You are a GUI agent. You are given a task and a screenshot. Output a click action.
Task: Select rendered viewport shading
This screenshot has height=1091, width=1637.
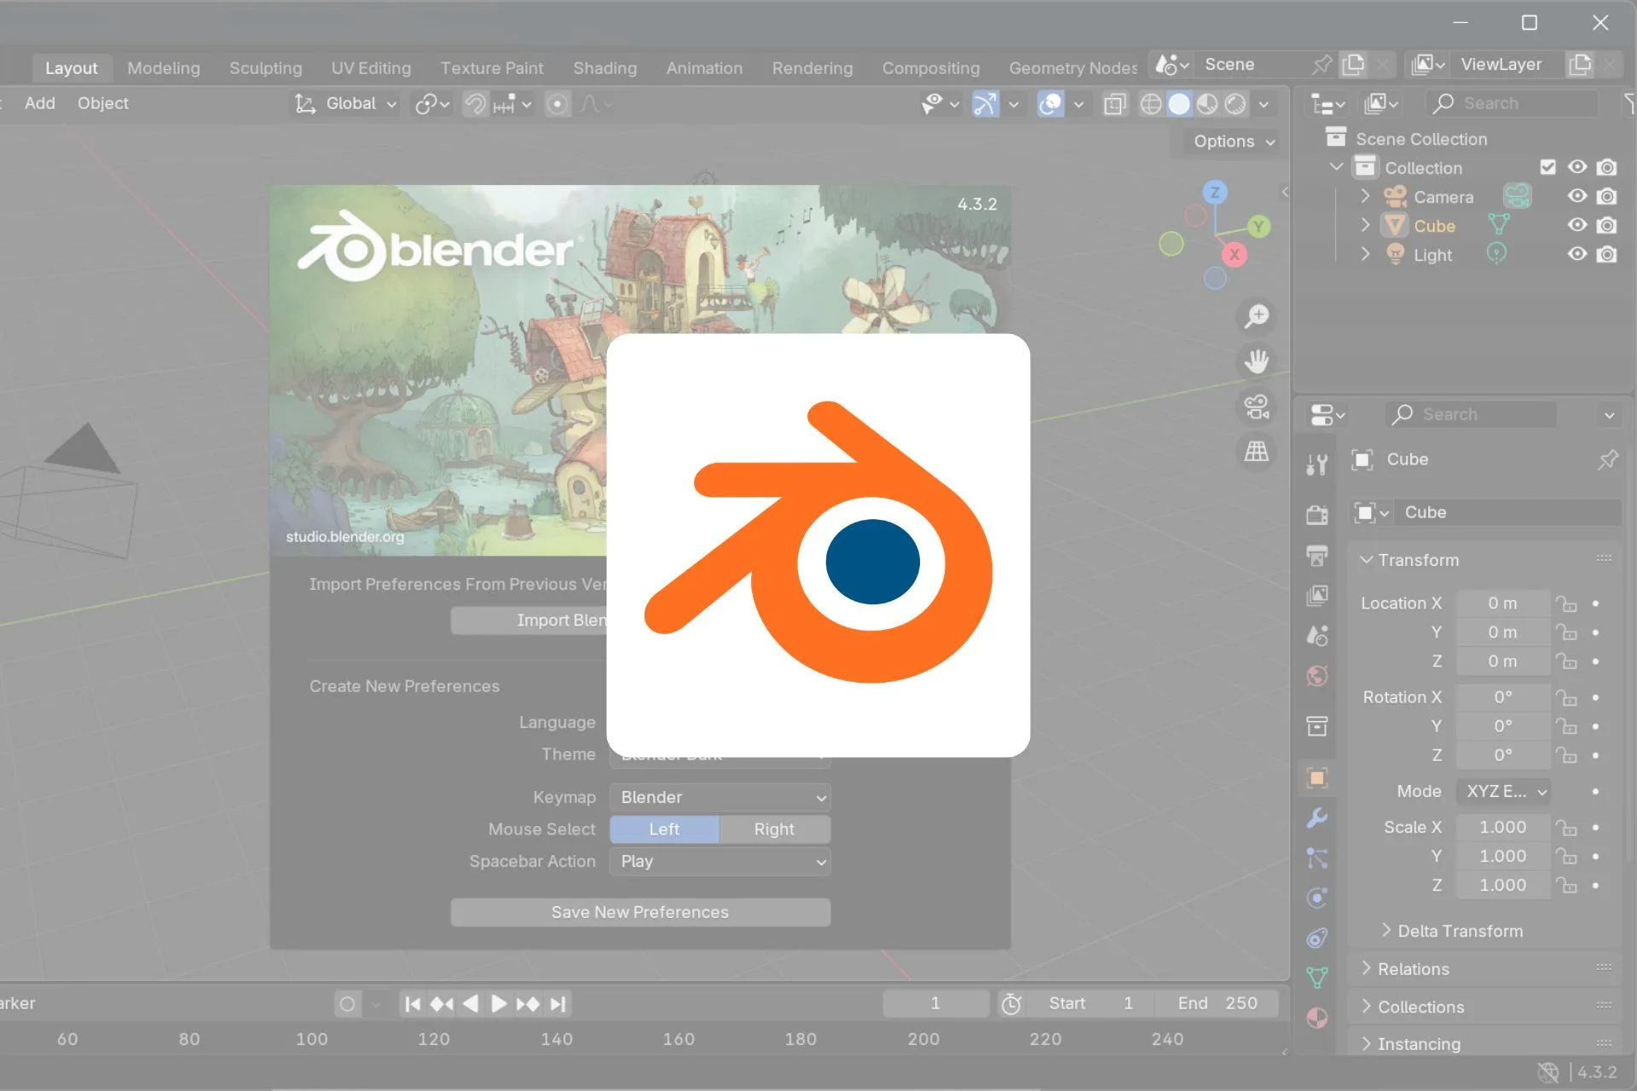point(1235,104)
